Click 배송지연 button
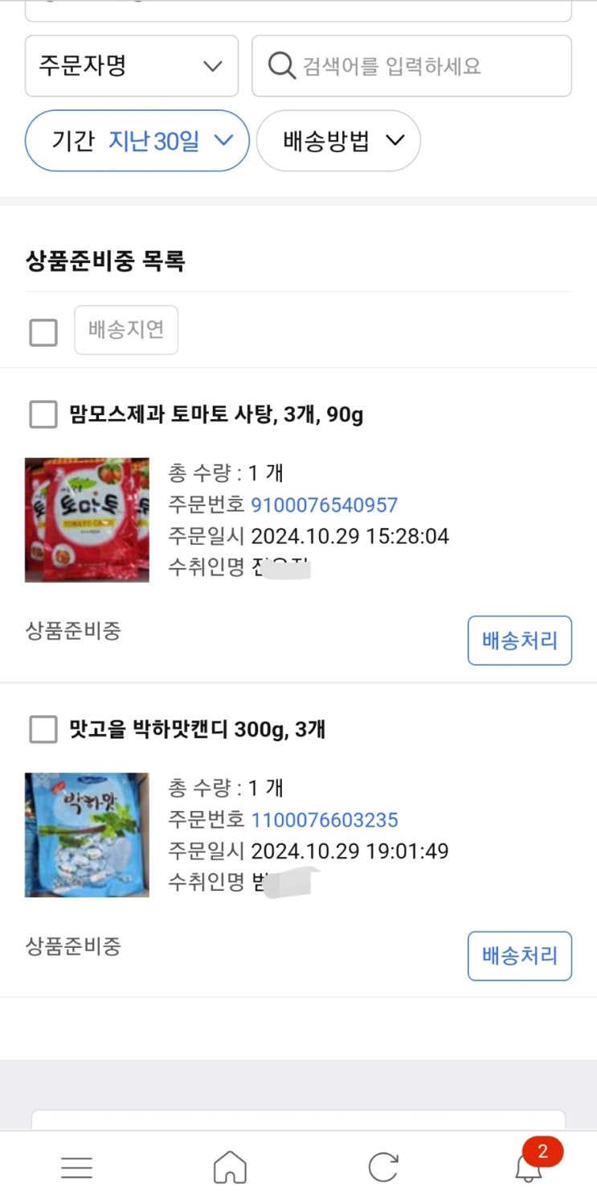This screenshot has width=597, height=1203. [x=126, y=330]
